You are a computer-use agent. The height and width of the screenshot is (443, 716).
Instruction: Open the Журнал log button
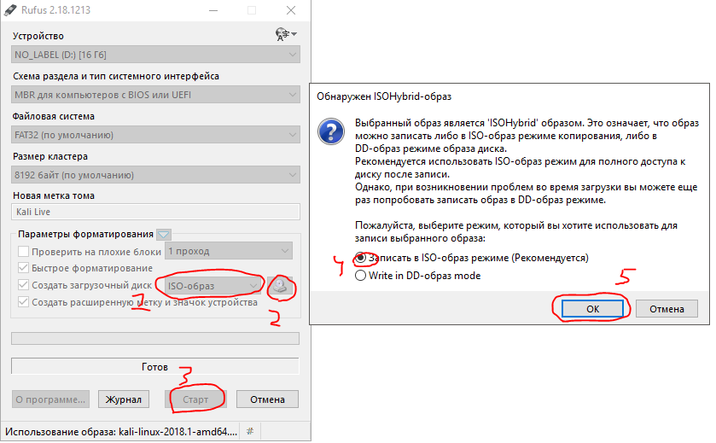pyautogui.click(x=124, y=399)
